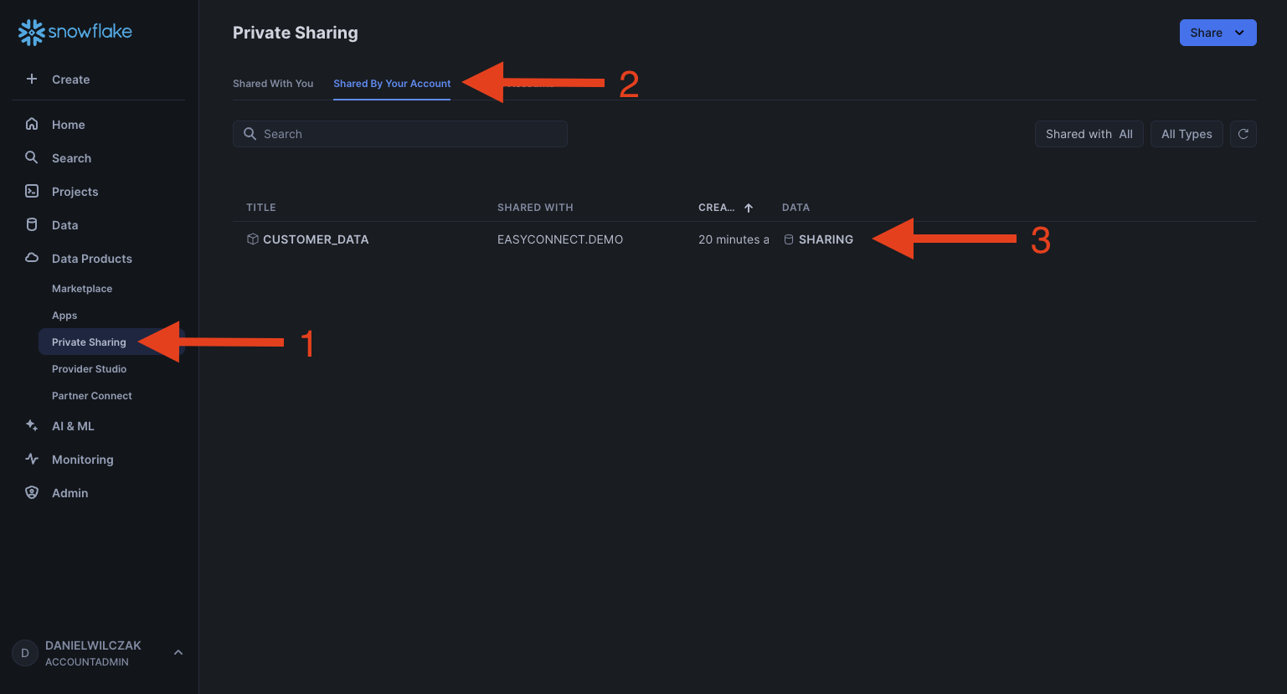Switch to the Shared With You tab
Screen dimensions: 1287x694
click(273, 84)
